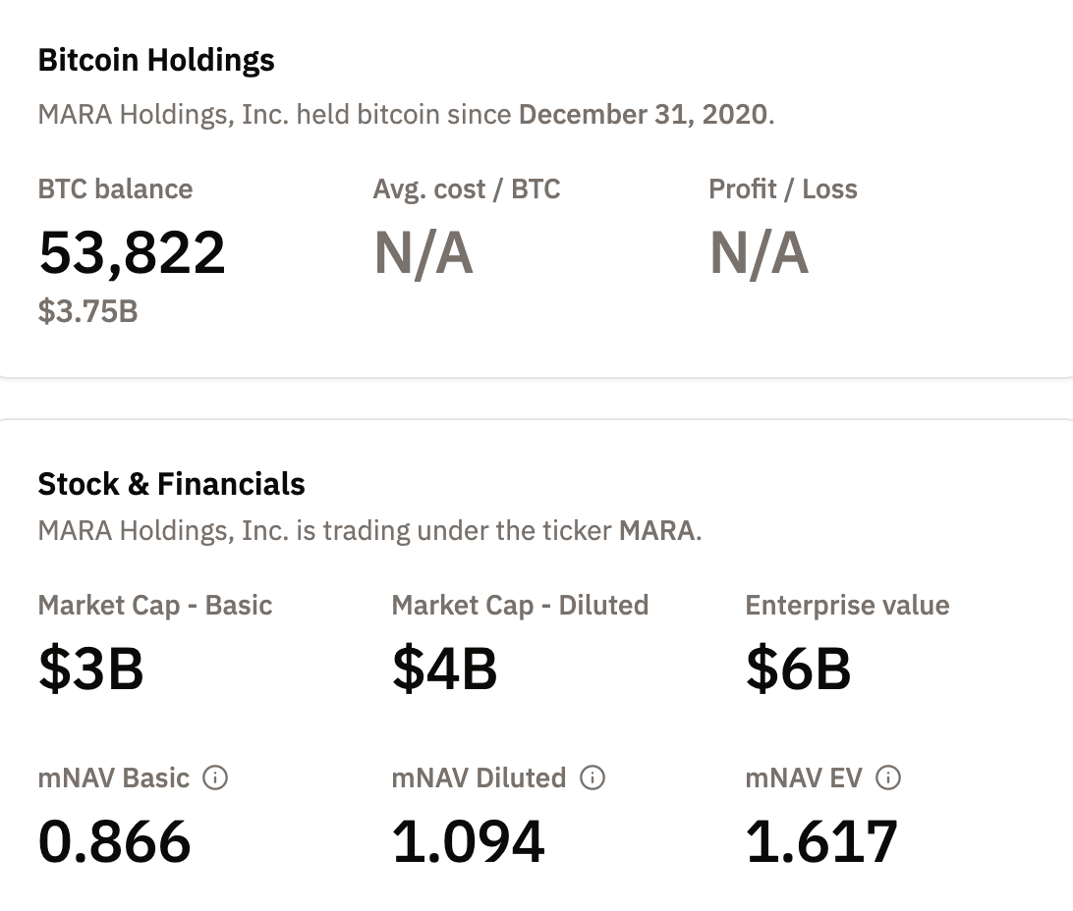Viewport: 1073px width, 911px height.
Task: Click the $3.75B balance value
Action: (x=87, y=311)
